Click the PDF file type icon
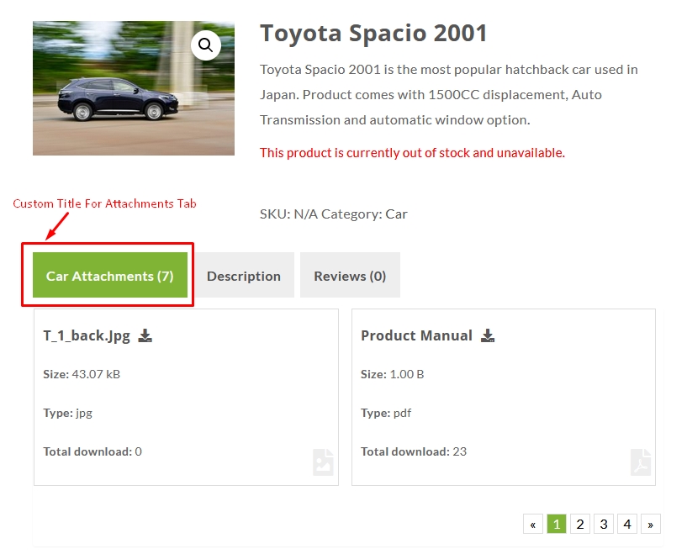This screenshot has width=687, height=554. tap(641, 462)
